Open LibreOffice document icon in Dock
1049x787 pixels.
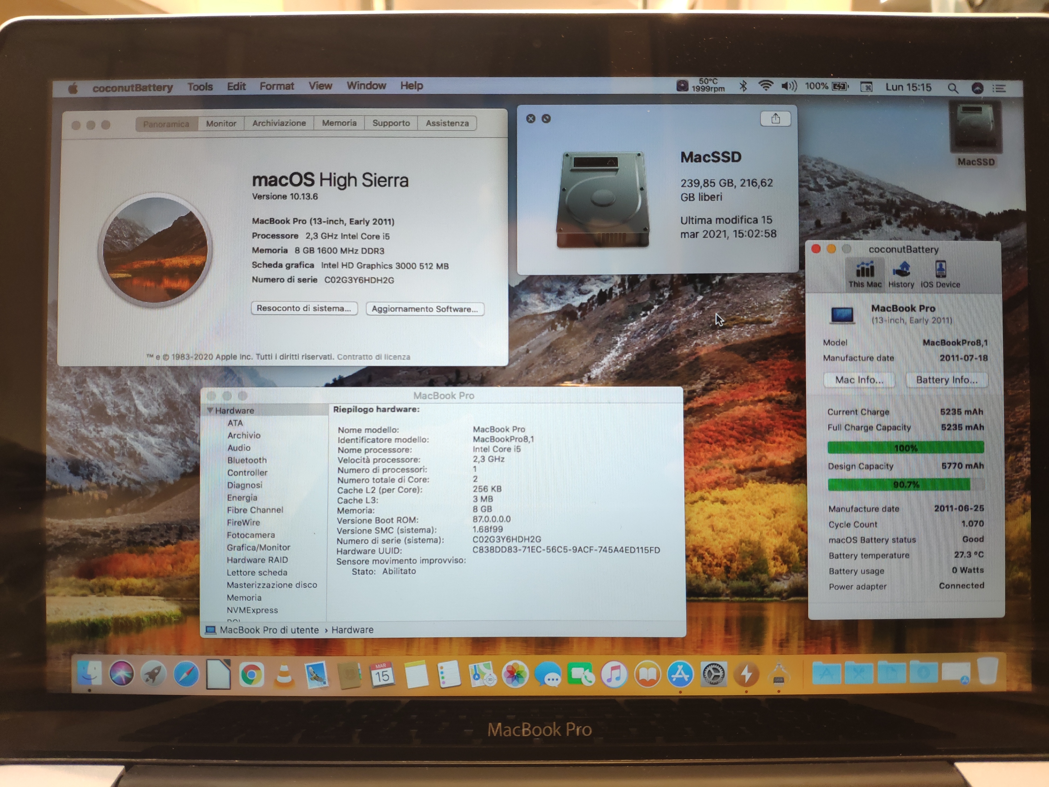point(218,674)
